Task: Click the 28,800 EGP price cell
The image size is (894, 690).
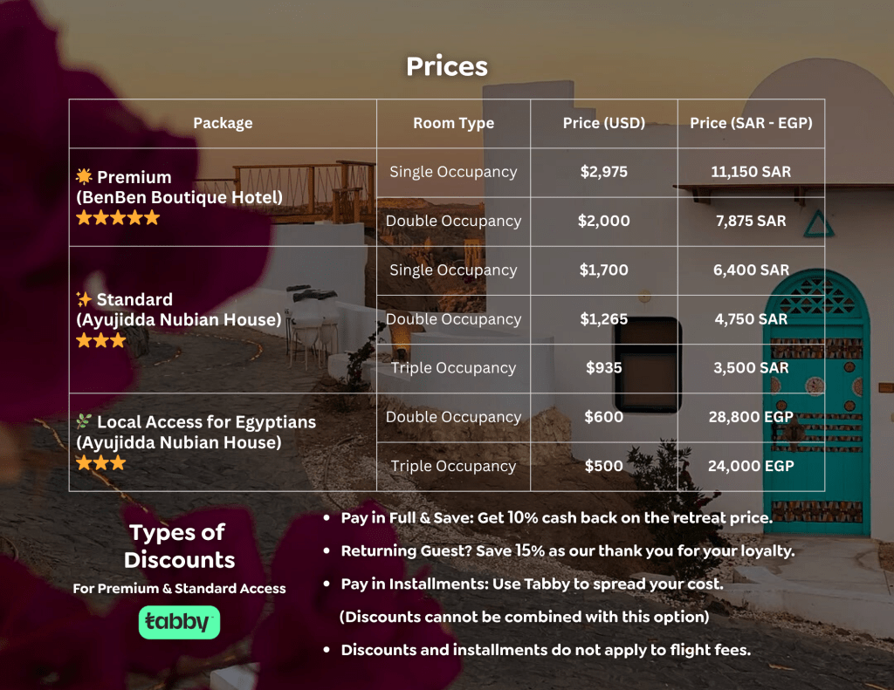Action: point(751,417)
